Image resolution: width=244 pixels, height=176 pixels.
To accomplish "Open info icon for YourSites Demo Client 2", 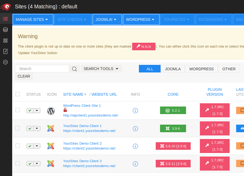I will pos(135,146).
